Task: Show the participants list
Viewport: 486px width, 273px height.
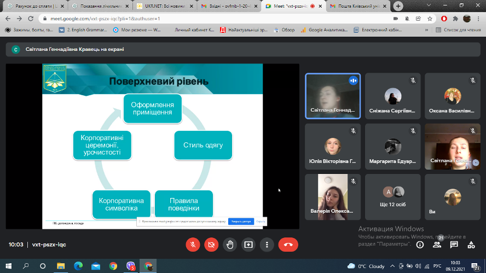Action: coord(437,245)
